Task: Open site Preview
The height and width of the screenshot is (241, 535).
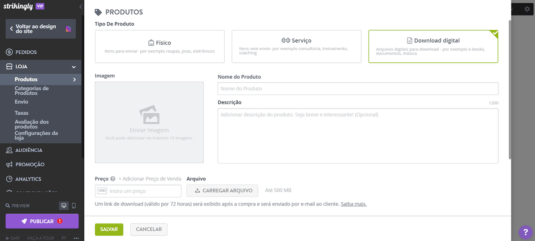Action: (18, 206)
